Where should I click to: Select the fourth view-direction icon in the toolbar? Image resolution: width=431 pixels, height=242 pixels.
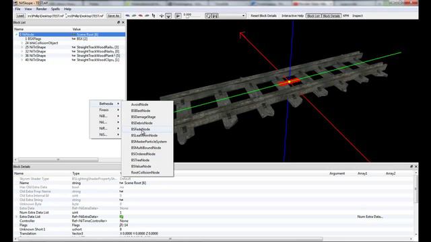tap(147, 15)
